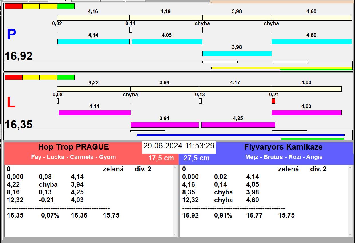
Task: Select the magenta 4,14 bar in lane L
Action: 95,113
